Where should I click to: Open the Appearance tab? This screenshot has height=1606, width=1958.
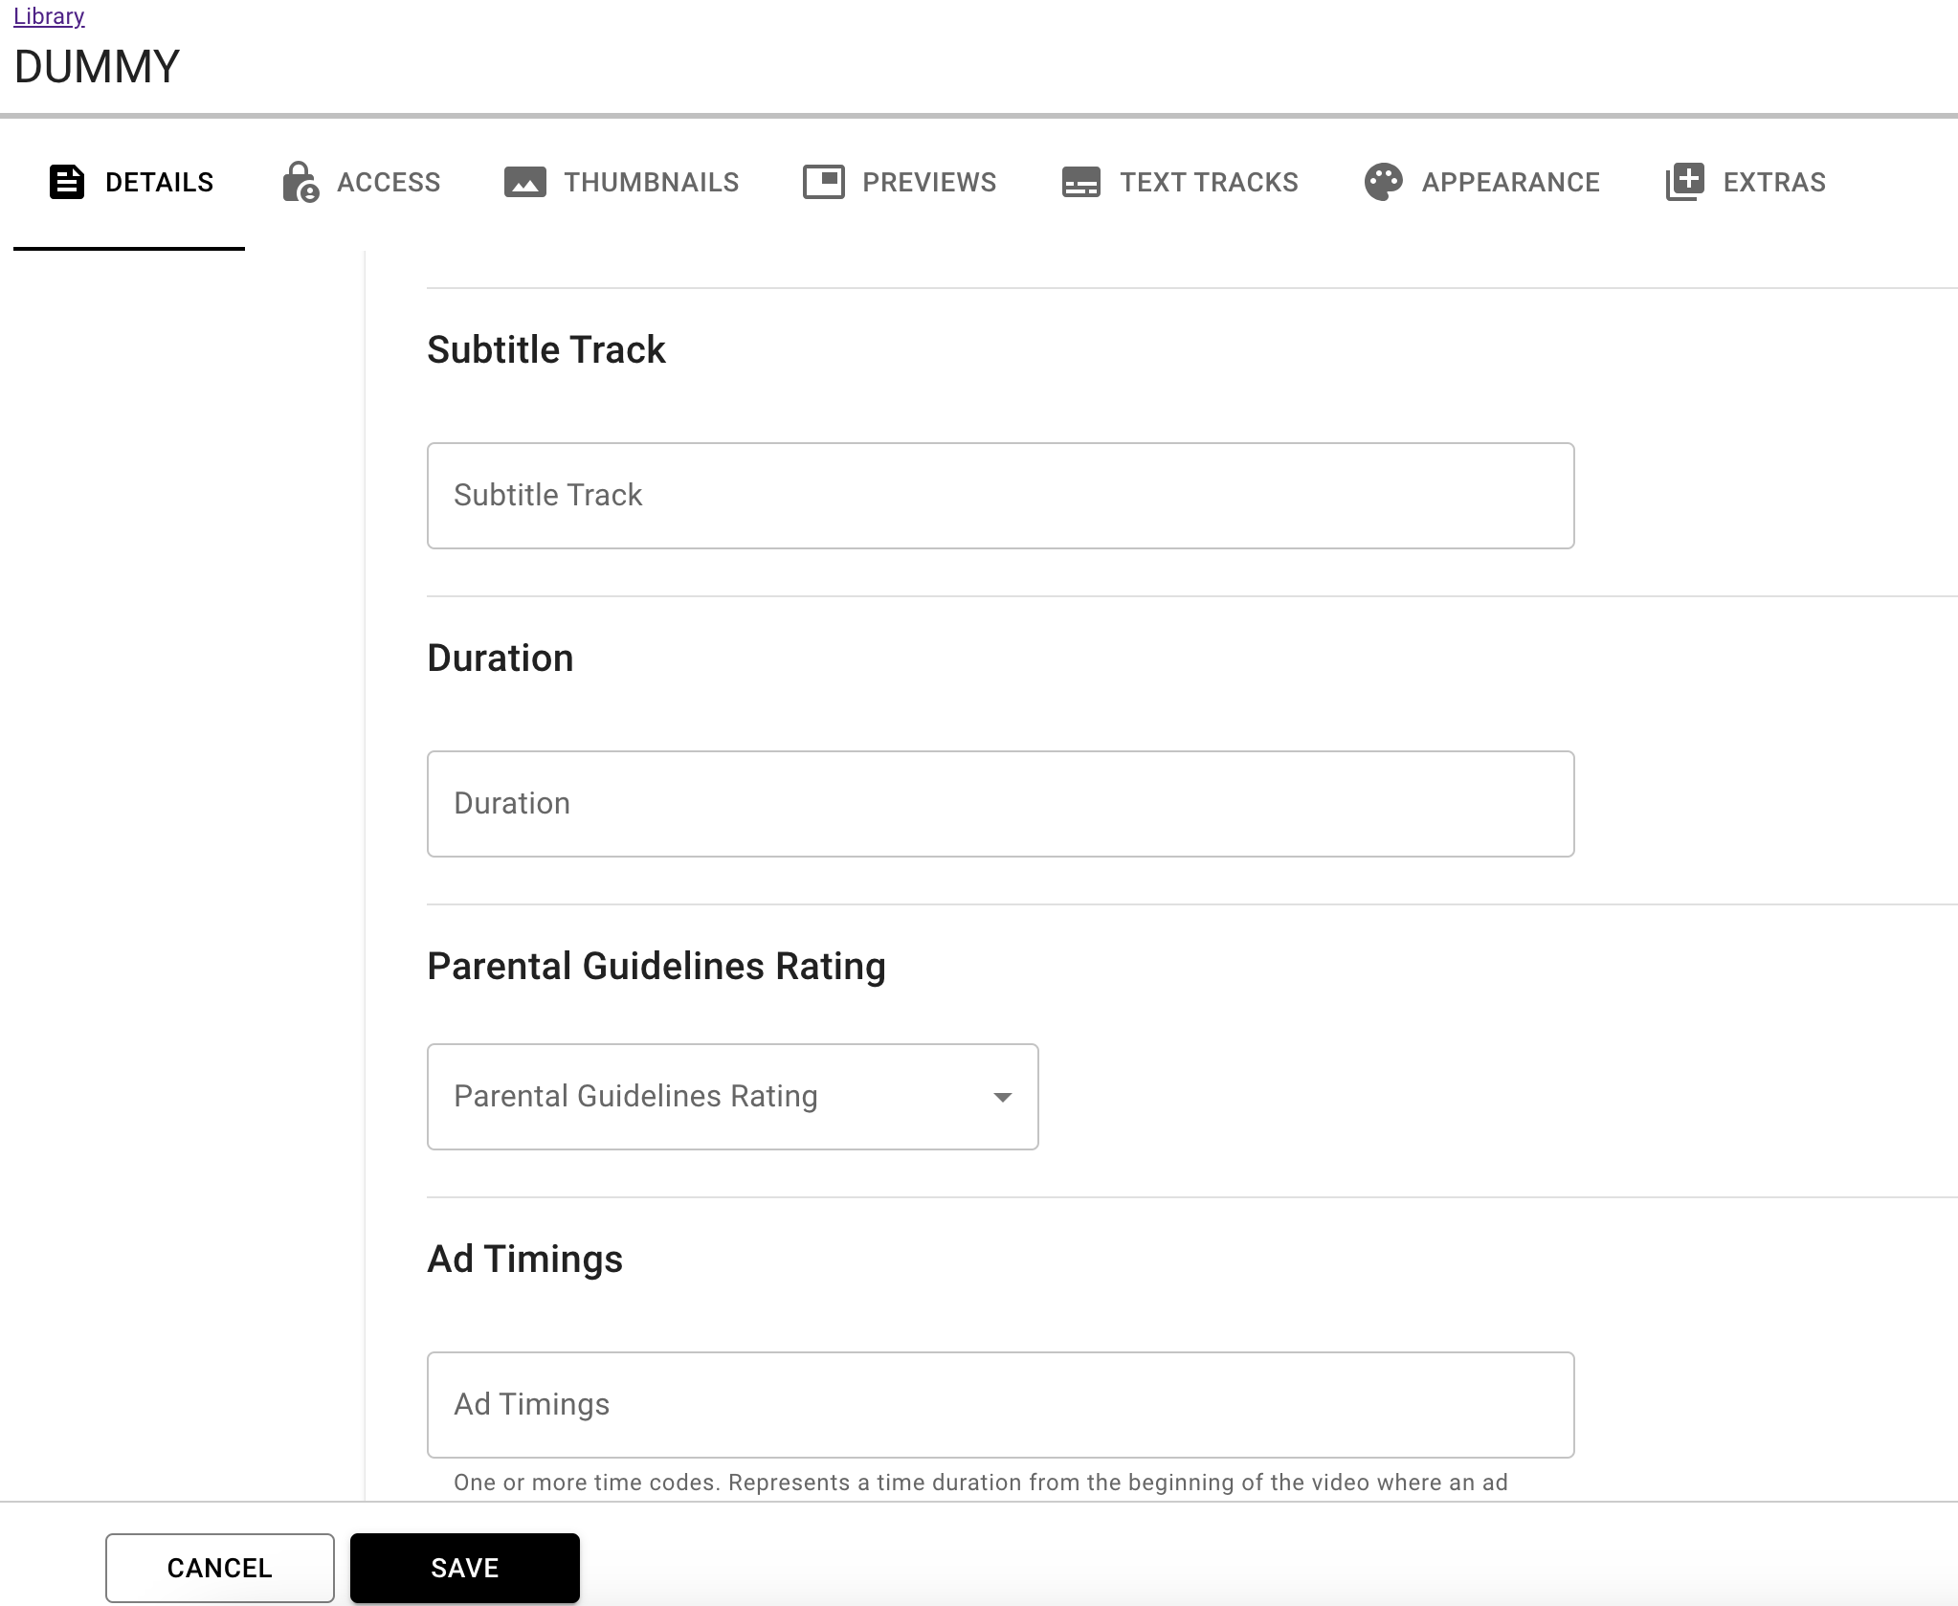(x=1482, y=182)
